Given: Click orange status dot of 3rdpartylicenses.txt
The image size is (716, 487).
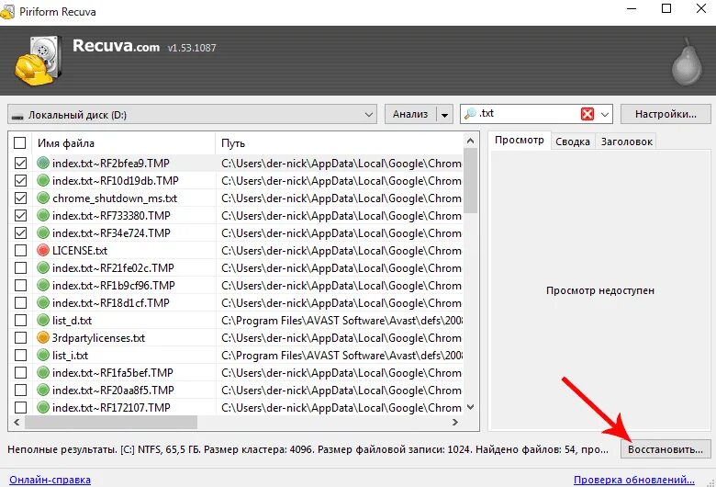Looking at the screenshot, I should [x=43, y=337].
